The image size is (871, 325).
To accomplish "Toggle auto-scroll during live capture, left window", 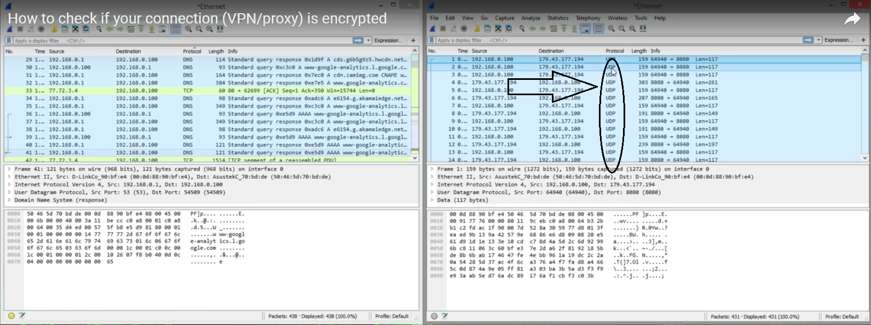I will 162,29.
